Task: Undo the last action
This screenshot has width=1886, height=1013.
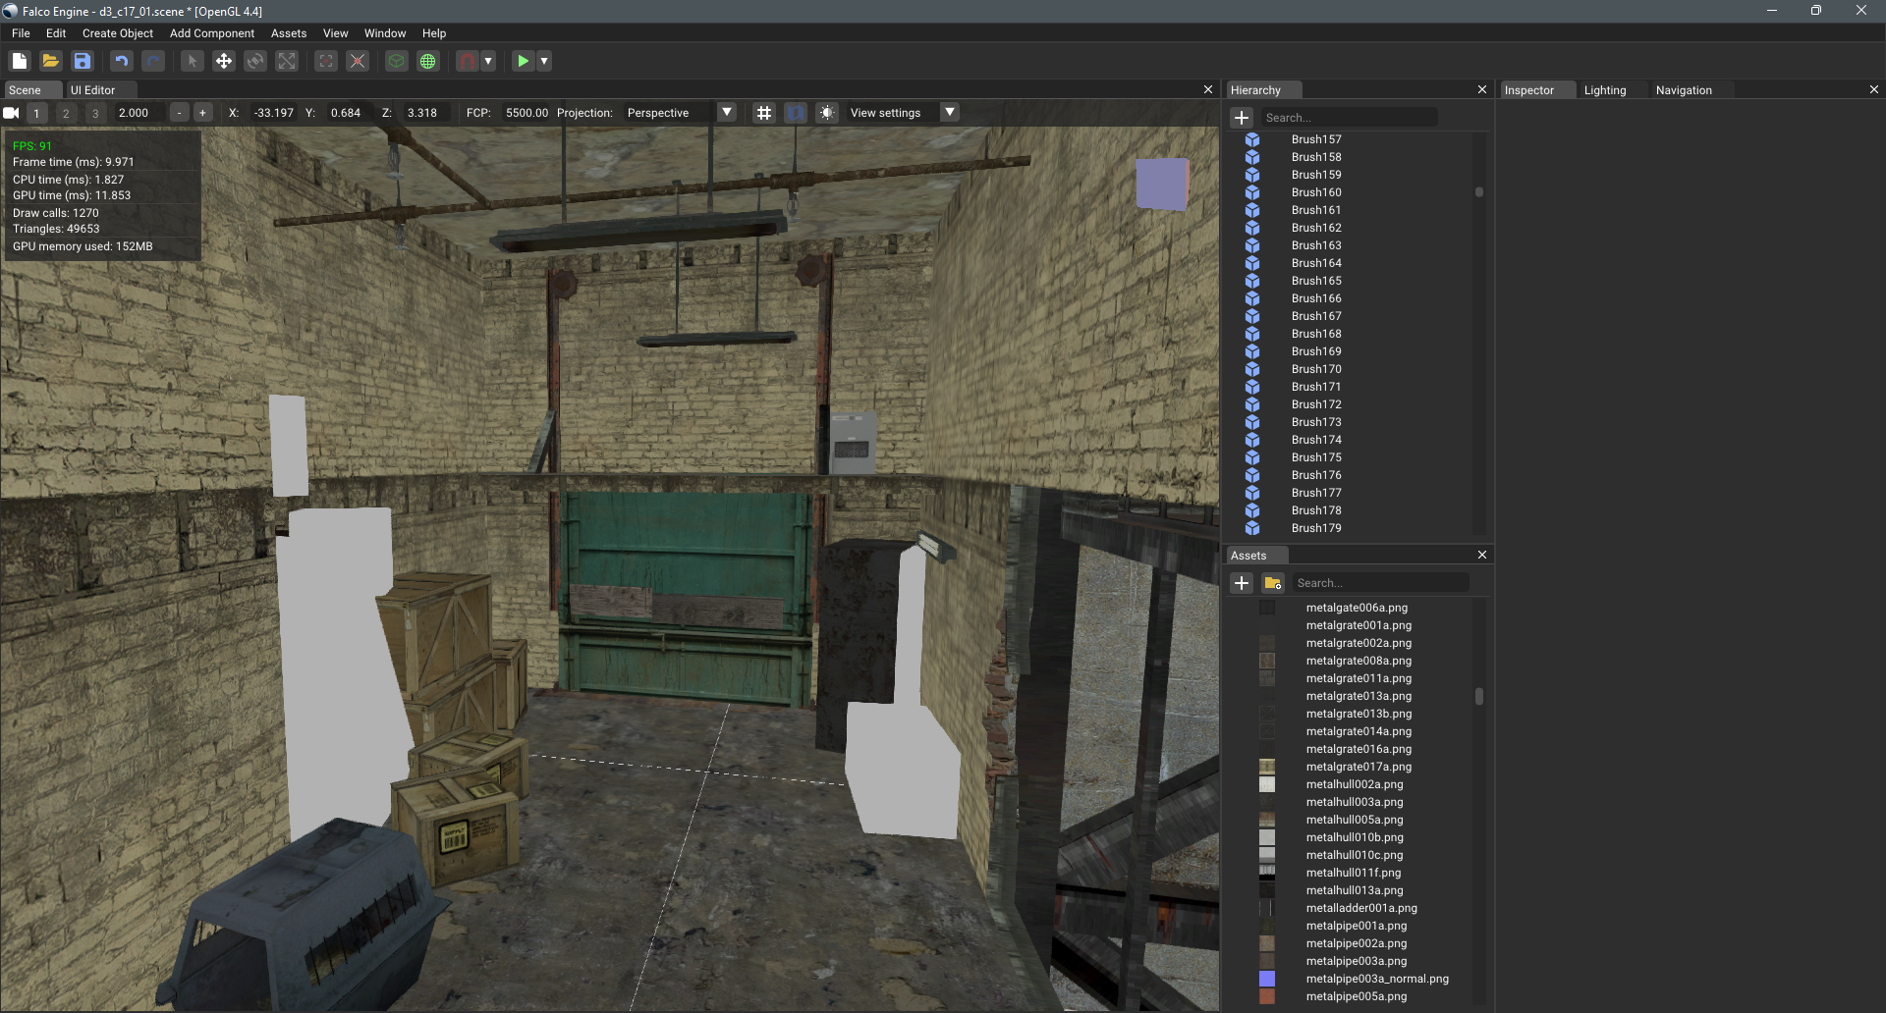Action: click(122, 61)
